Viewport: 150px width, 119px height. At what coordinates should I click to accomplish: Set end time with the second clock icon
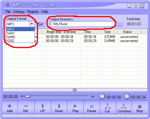(x=127, y=96)
